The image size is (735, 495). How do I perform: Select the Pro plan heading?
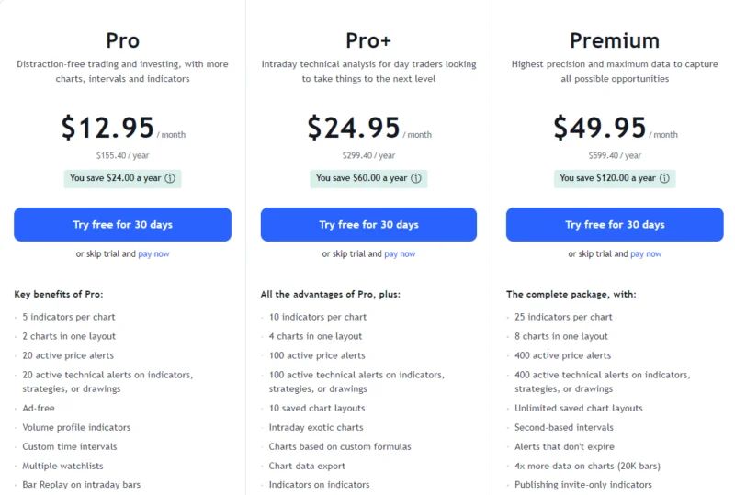click(x=122, y=40)
